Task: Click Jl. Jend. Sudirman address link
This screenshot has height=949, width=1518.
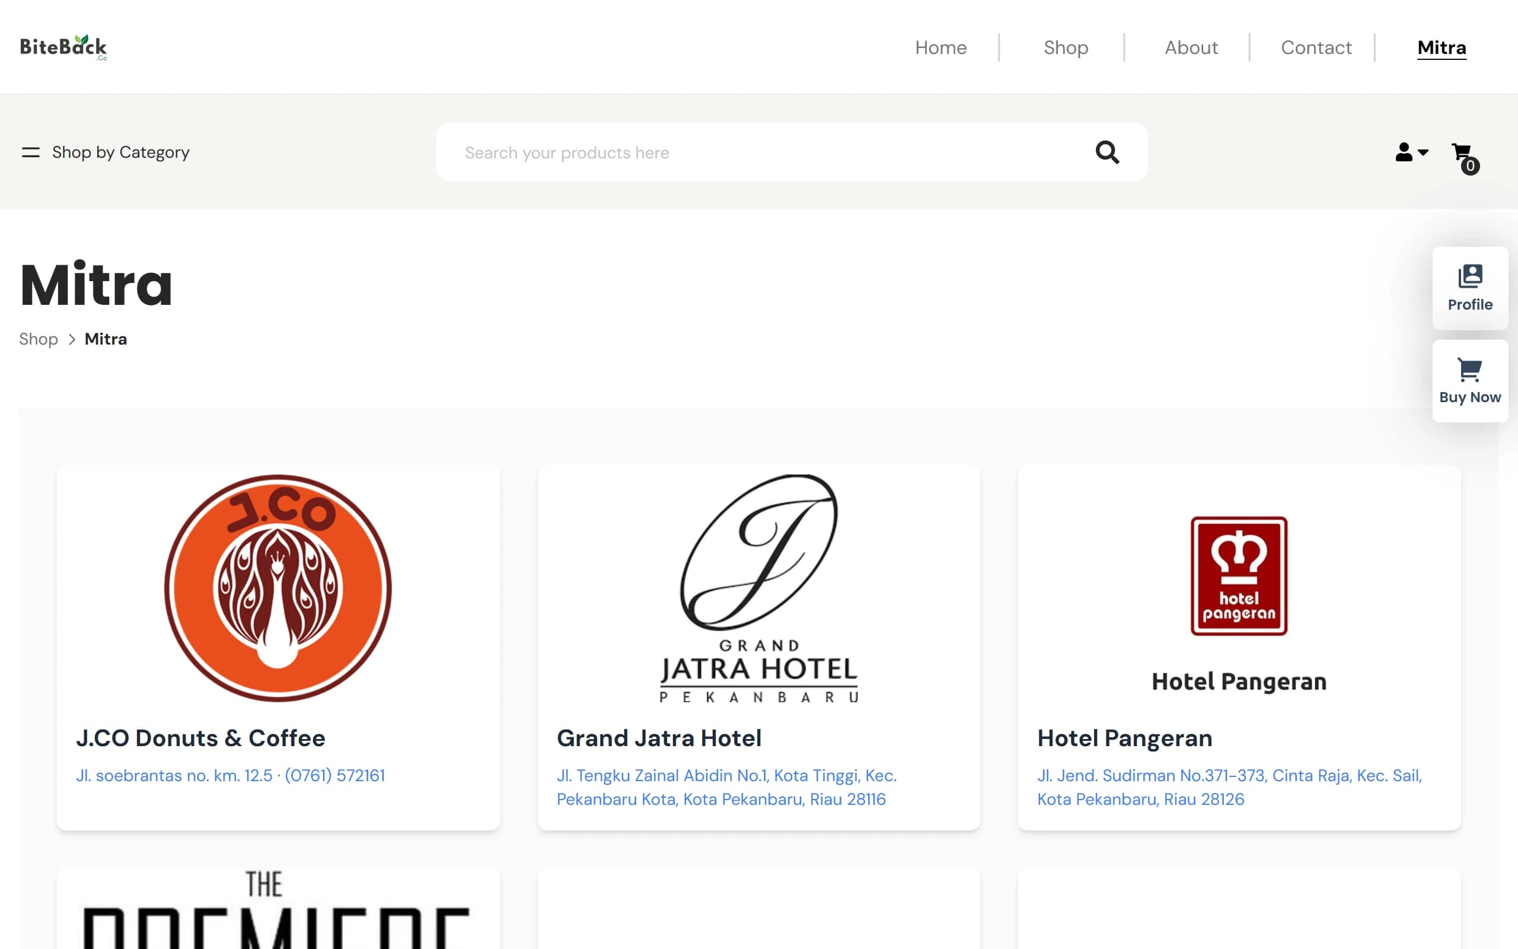Action: pyautogui.click(x=1229, y=787)
